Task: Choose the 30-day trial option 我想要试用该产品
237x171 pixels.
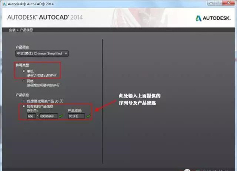Action: (x=24, y=101)
